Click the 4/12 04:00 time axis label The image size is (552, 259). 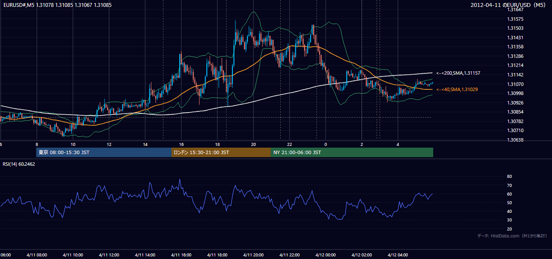398,255
